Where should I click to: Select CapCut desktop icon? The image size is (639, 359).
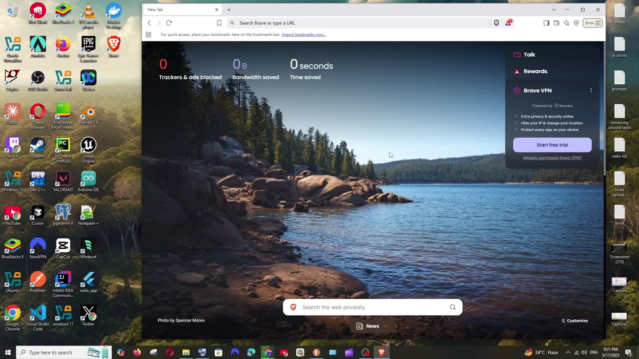[63, 248]
